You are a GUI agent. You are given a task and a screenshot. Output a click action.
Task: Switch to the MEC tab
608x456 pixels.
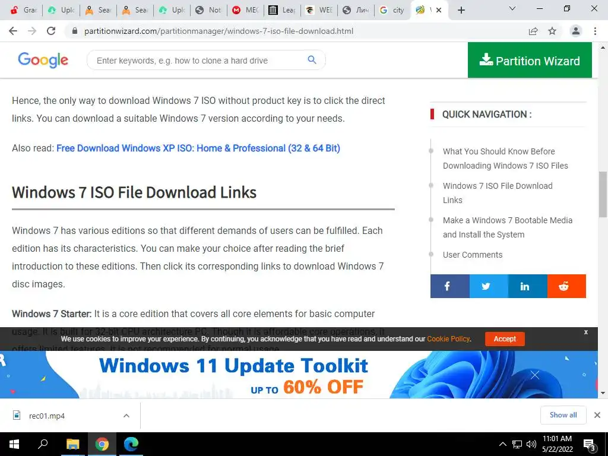(245, 10)
